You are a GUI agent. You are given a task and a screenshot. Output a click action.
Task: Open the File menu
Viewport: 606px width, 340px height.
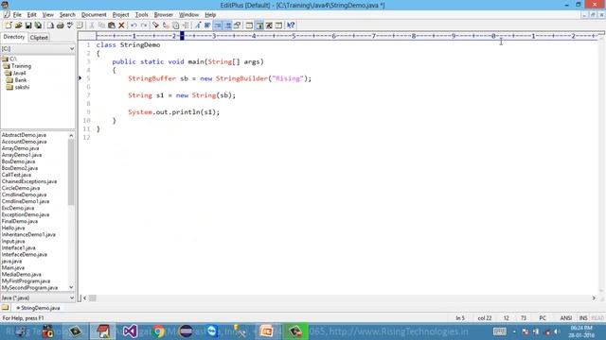tap(17, 15)
